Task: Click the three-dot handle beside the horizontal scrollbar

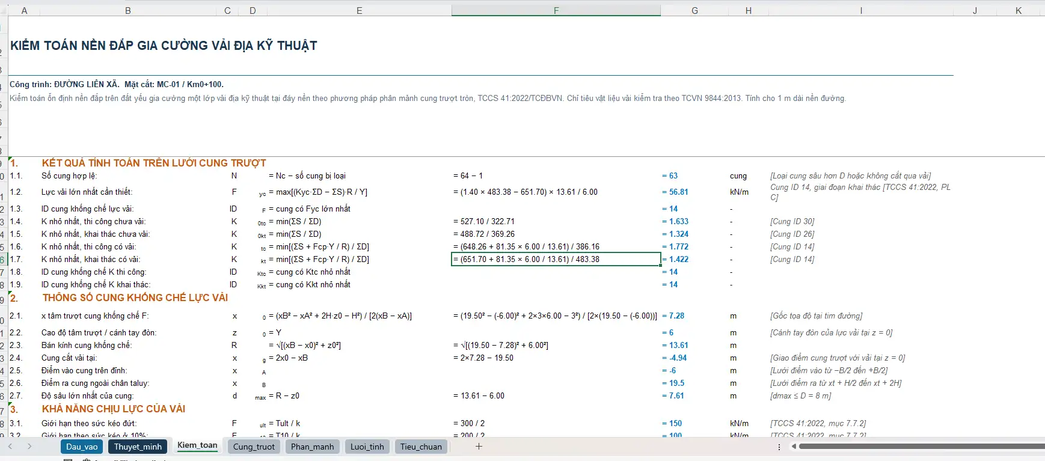Action: 779,447
